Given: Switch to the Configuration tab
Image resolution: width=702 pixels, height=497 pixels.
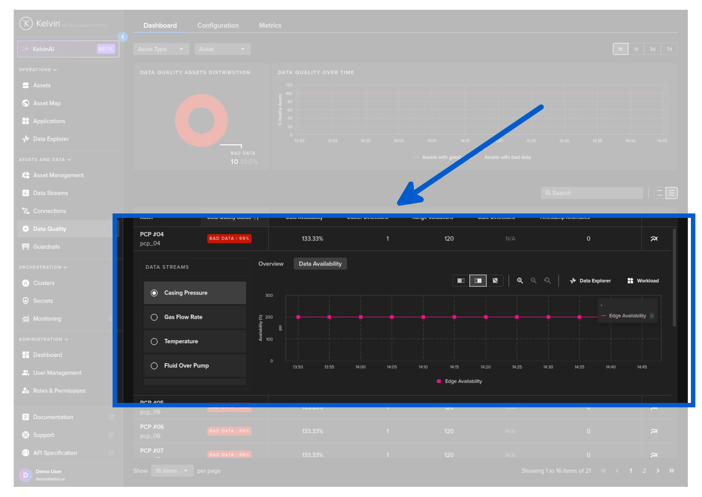Looking at the screenshot, I should coord(218,26).
